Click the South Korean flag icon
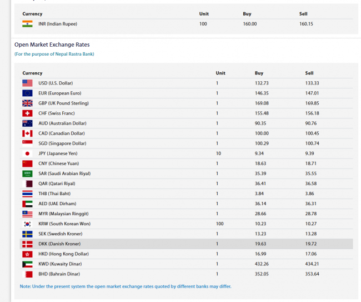361x302 pixels. 27,224
